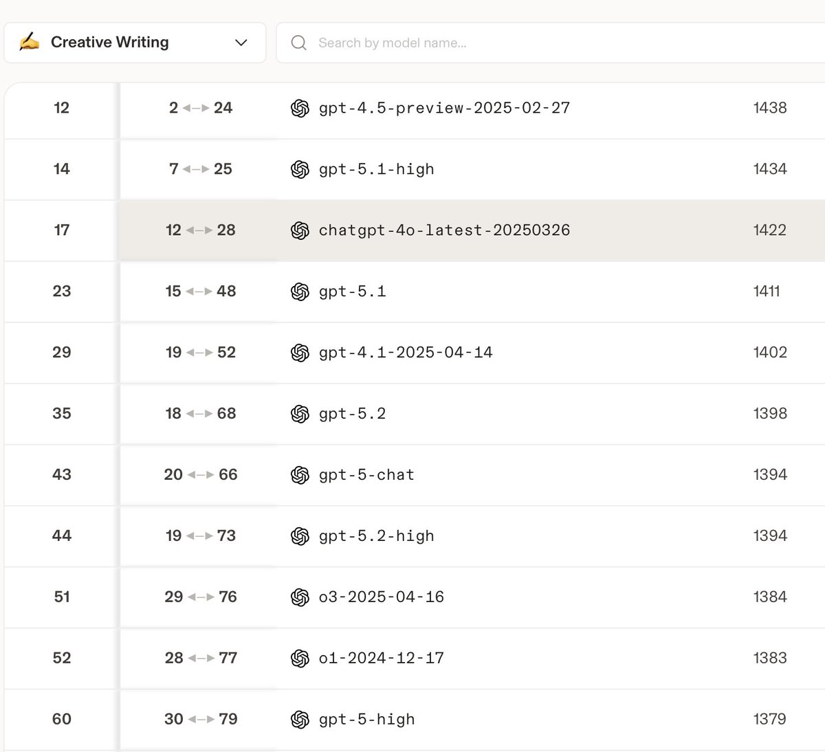
Task: Click OpenAI logo next to gpt-5-high
Action: (300, 720)
